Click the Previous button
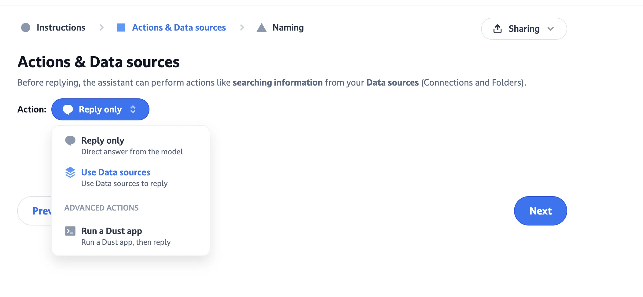 tap(35, 211)
